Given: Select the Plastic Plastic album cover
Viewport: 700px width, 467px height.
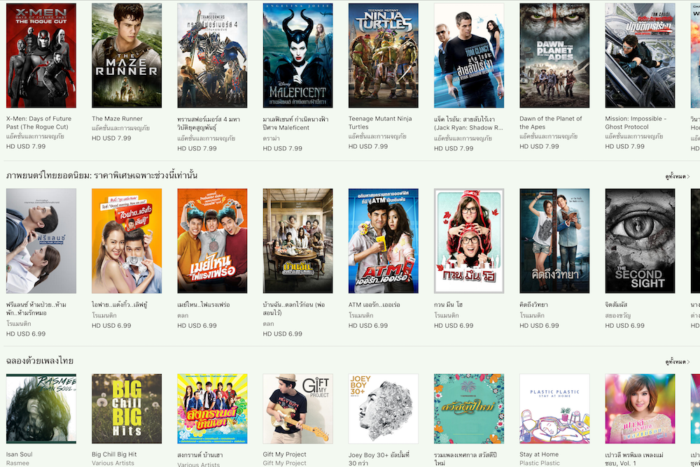Looking at the screenshot, I should coord(554,408).
